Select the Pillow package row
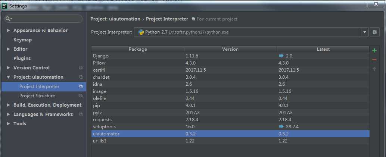 (x=230, y=63)
